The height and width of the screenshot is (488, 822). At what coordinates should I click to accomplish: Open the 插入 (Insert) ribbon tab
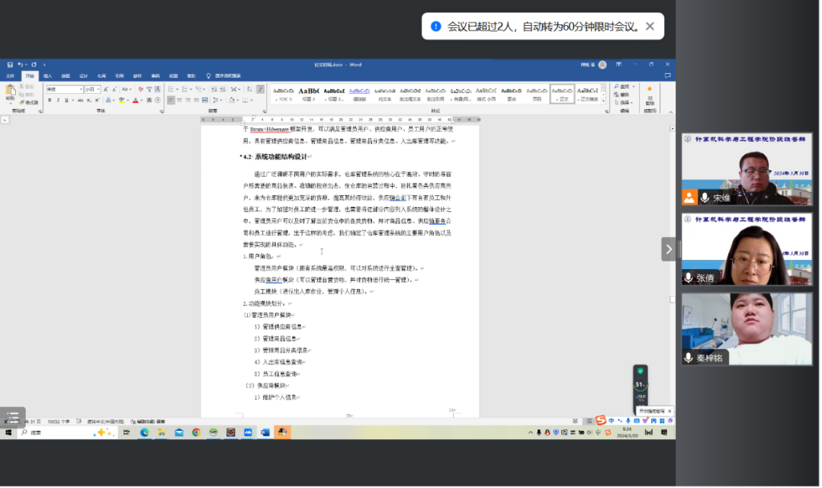(47, 76)
